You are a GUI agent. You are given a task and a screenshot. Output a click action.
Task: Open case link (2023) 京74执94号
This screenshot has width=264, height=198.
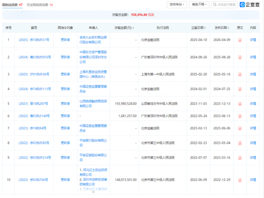(32, 128)
